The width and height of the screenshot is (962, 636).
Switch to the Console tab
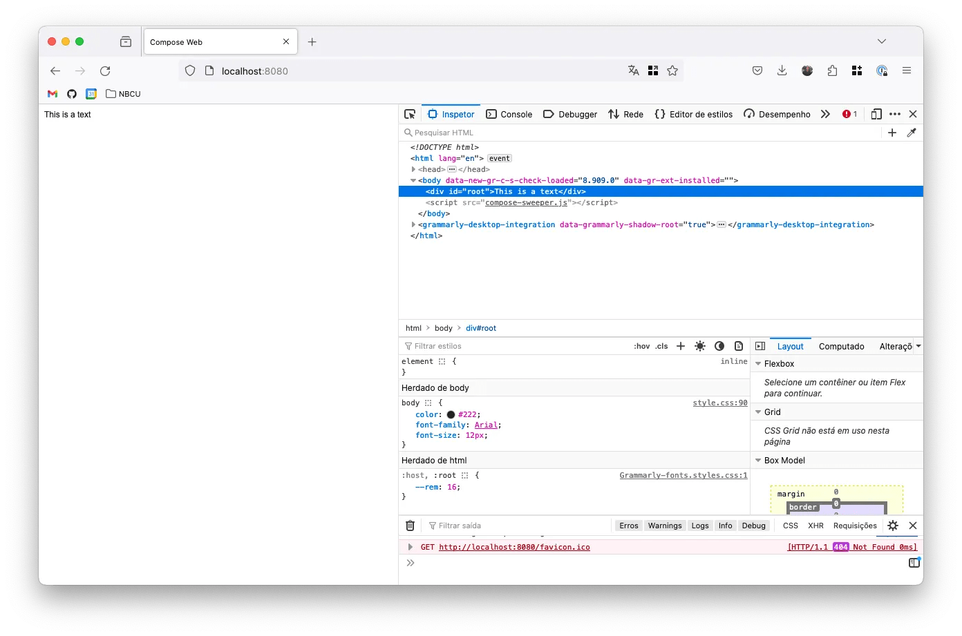click(x=509, y=114)
